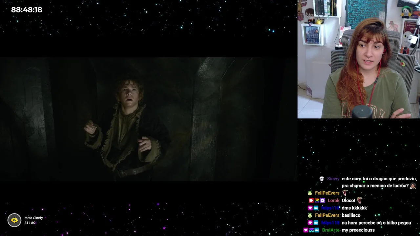Click the pink diamond badge on "na hora percebe" row

(310, 223)
